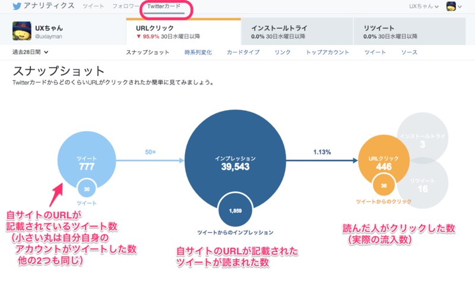Screen dimensions: 475x296
Task: Jump to the 時系列変化 section
Action: tap(198, 52)
